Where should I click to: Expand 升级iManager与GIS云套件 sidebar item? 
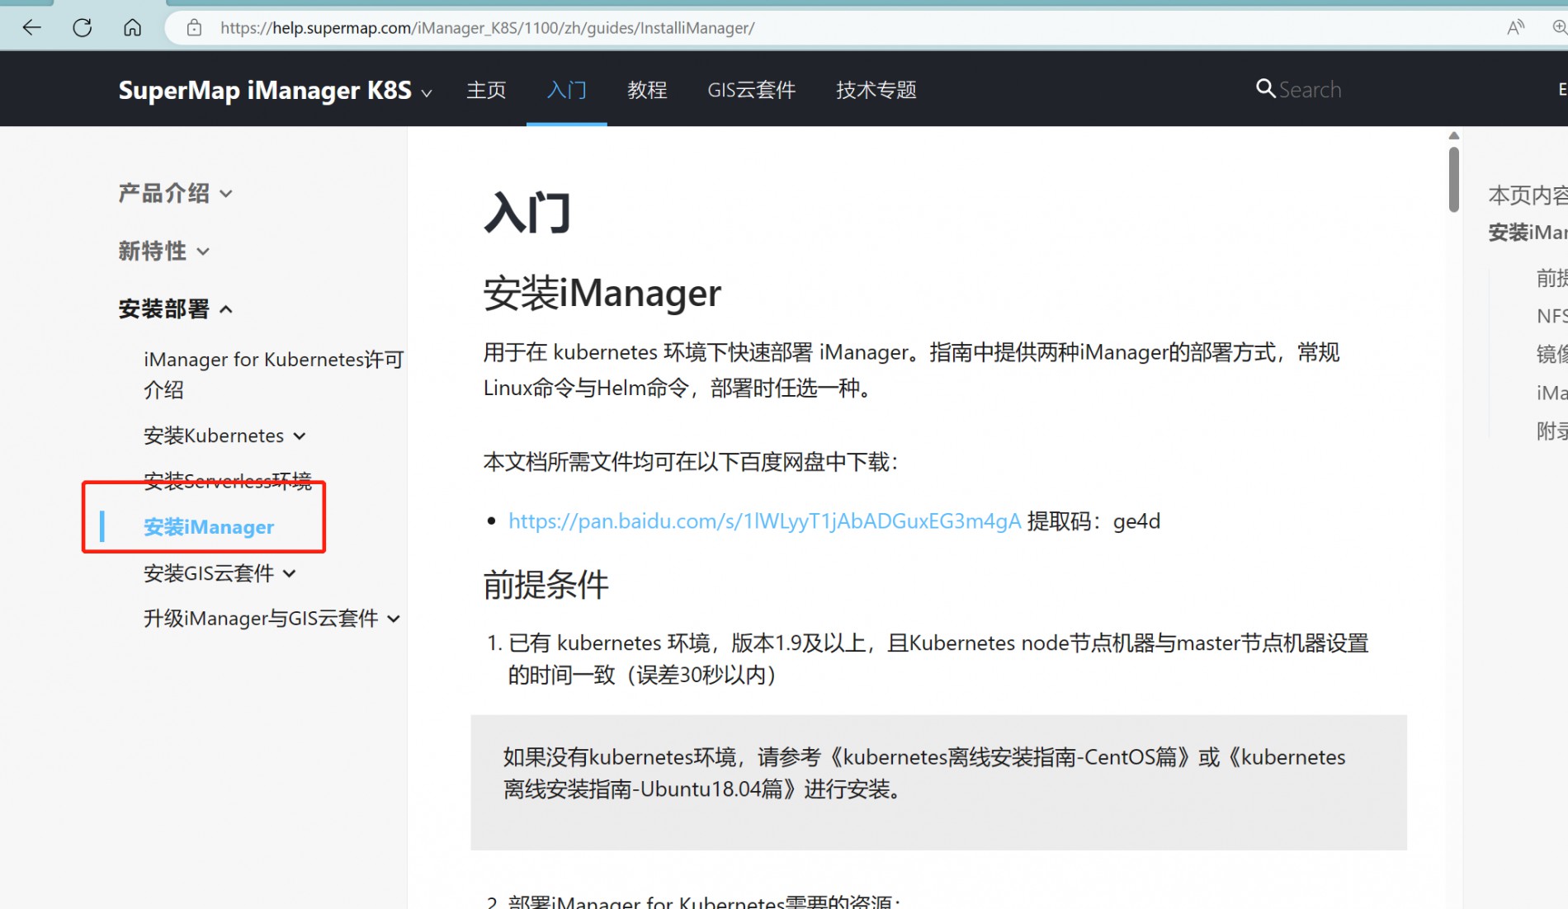click(x=272, y=619)
